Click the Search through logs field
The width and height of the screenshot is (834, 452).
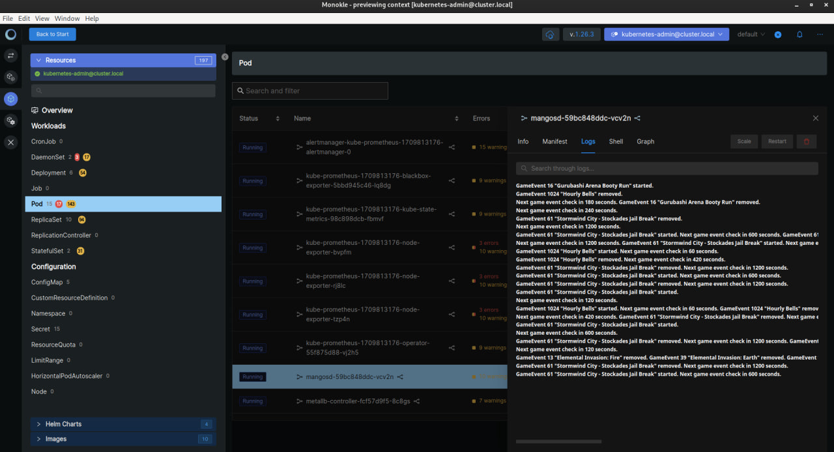click(x=667, y=168)
